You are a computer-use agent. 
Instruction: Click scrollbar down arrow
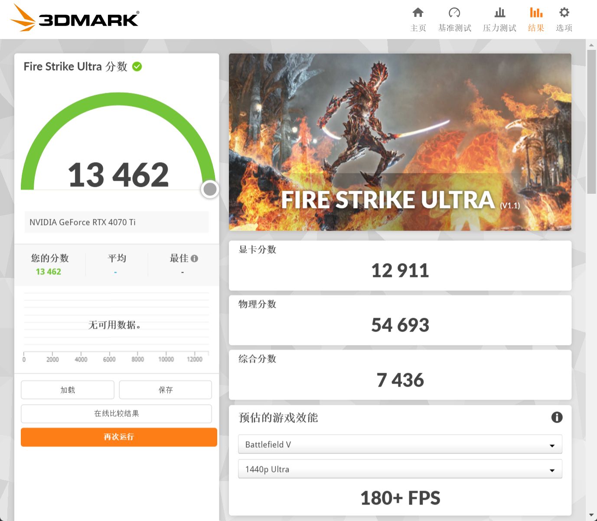pyautogui.click(x=591, y=515)
